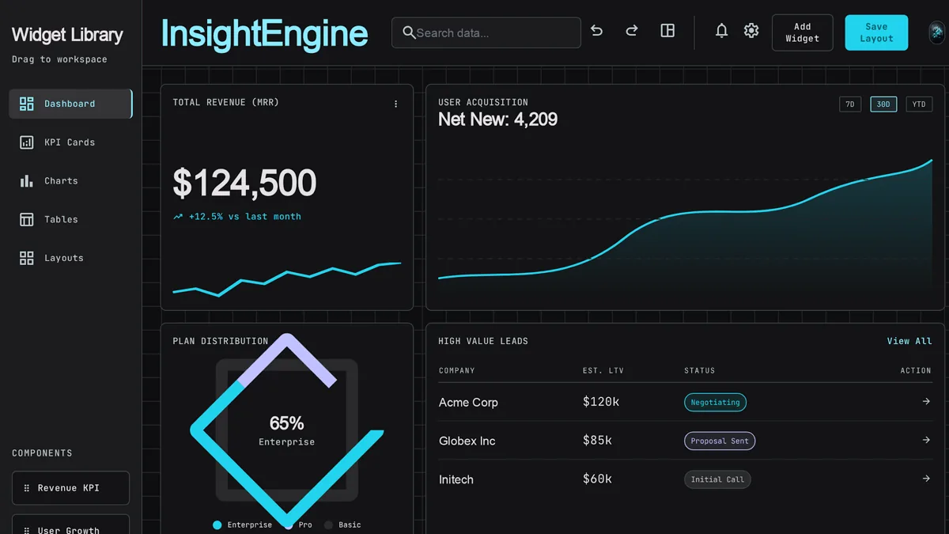Click the Pro legend label

click(305, 525)
